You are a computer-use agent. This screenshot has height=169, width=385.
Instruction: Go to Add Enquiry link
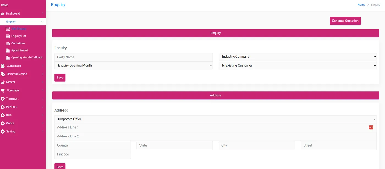tap(19, 29)
